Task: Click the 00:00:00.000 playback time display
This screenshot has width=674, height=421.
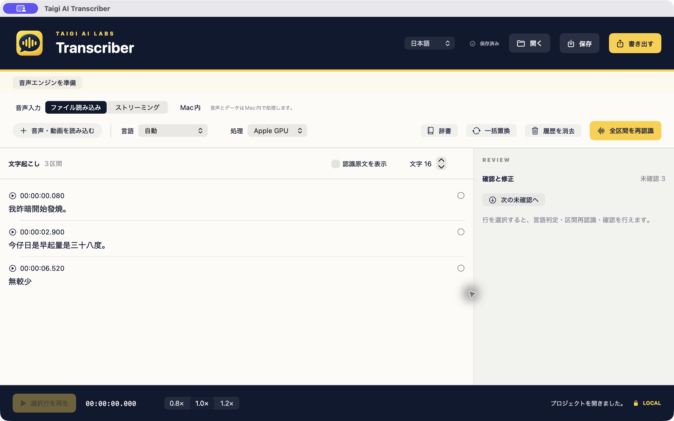Action: tap(111, 403)
